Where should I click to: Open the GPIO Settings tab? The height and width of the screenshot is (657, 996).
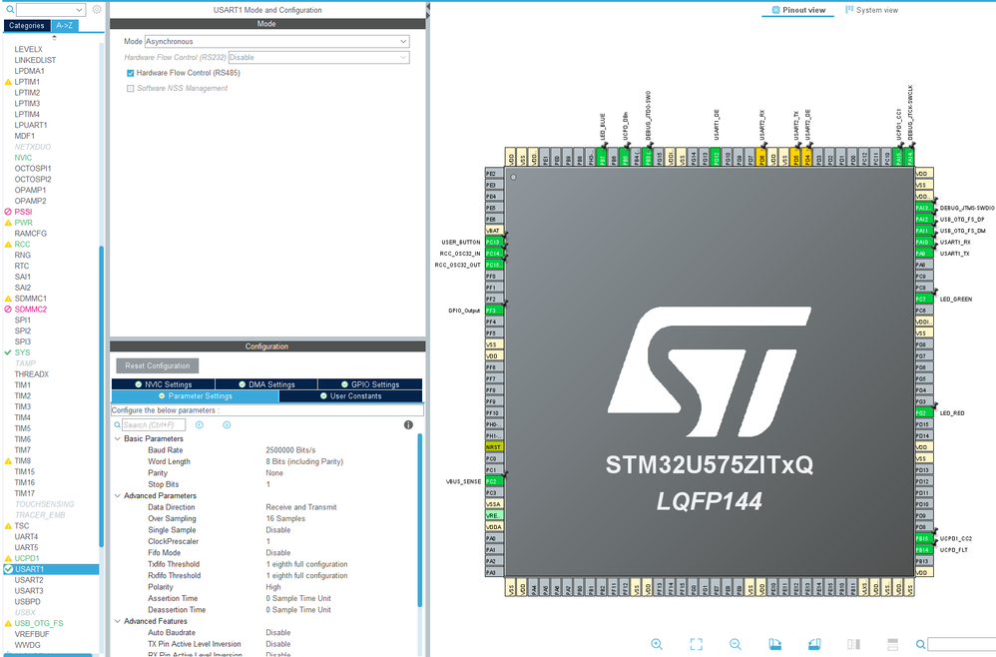point(369,384)
